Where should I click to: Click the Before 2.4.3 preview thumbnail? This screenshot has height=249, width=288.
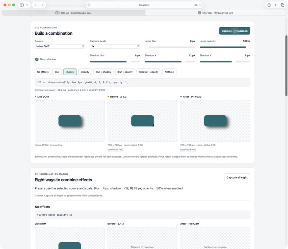142,121
